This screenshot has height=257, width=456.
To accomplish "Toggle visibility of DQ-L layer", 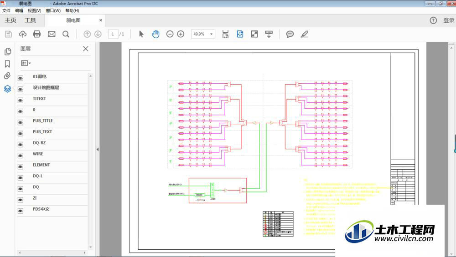I will pyautogui.click(x=21, y=177).
